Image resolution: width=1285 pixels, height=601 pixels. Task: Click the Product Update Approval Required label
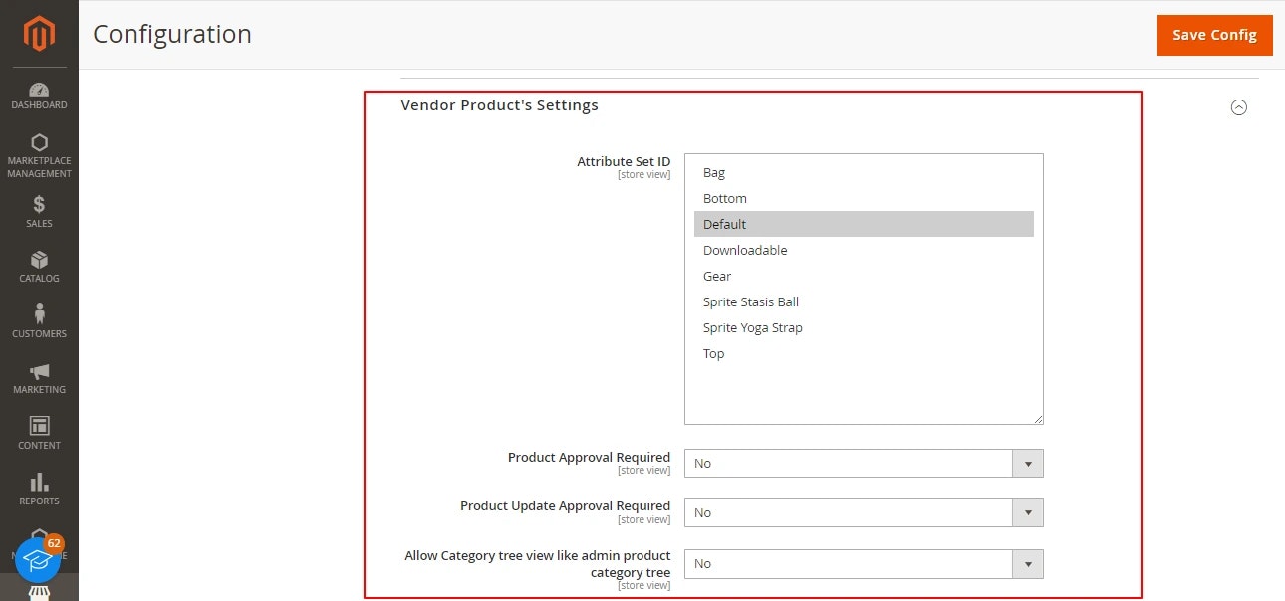[565, 506]
